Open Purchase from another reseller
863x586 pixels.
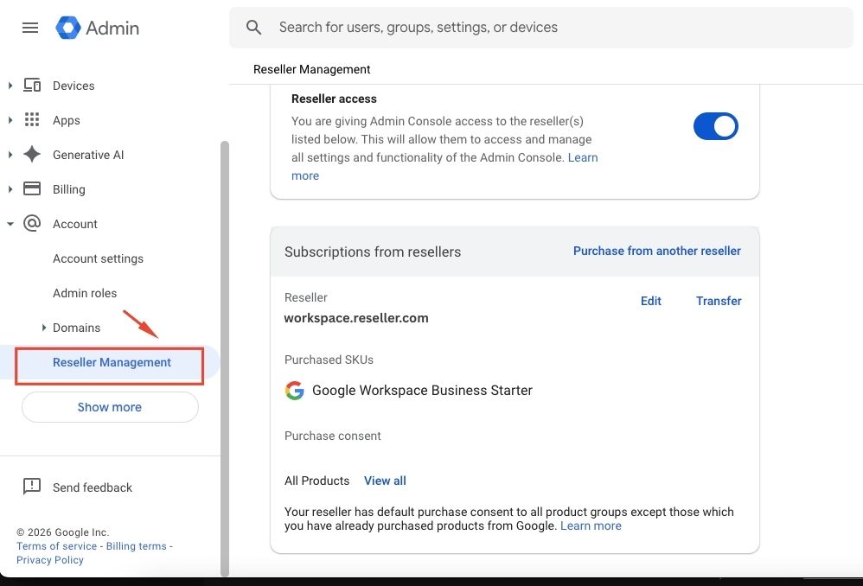(656, 251)
